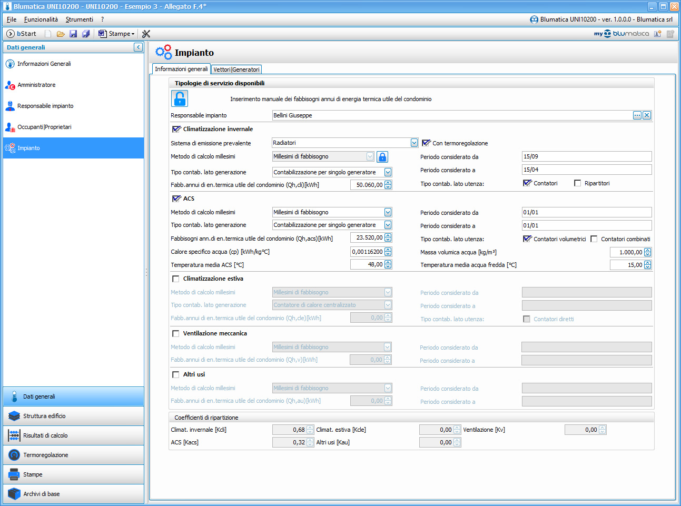
Task: Open the Termoregolazione section
Action: [73, 455]
